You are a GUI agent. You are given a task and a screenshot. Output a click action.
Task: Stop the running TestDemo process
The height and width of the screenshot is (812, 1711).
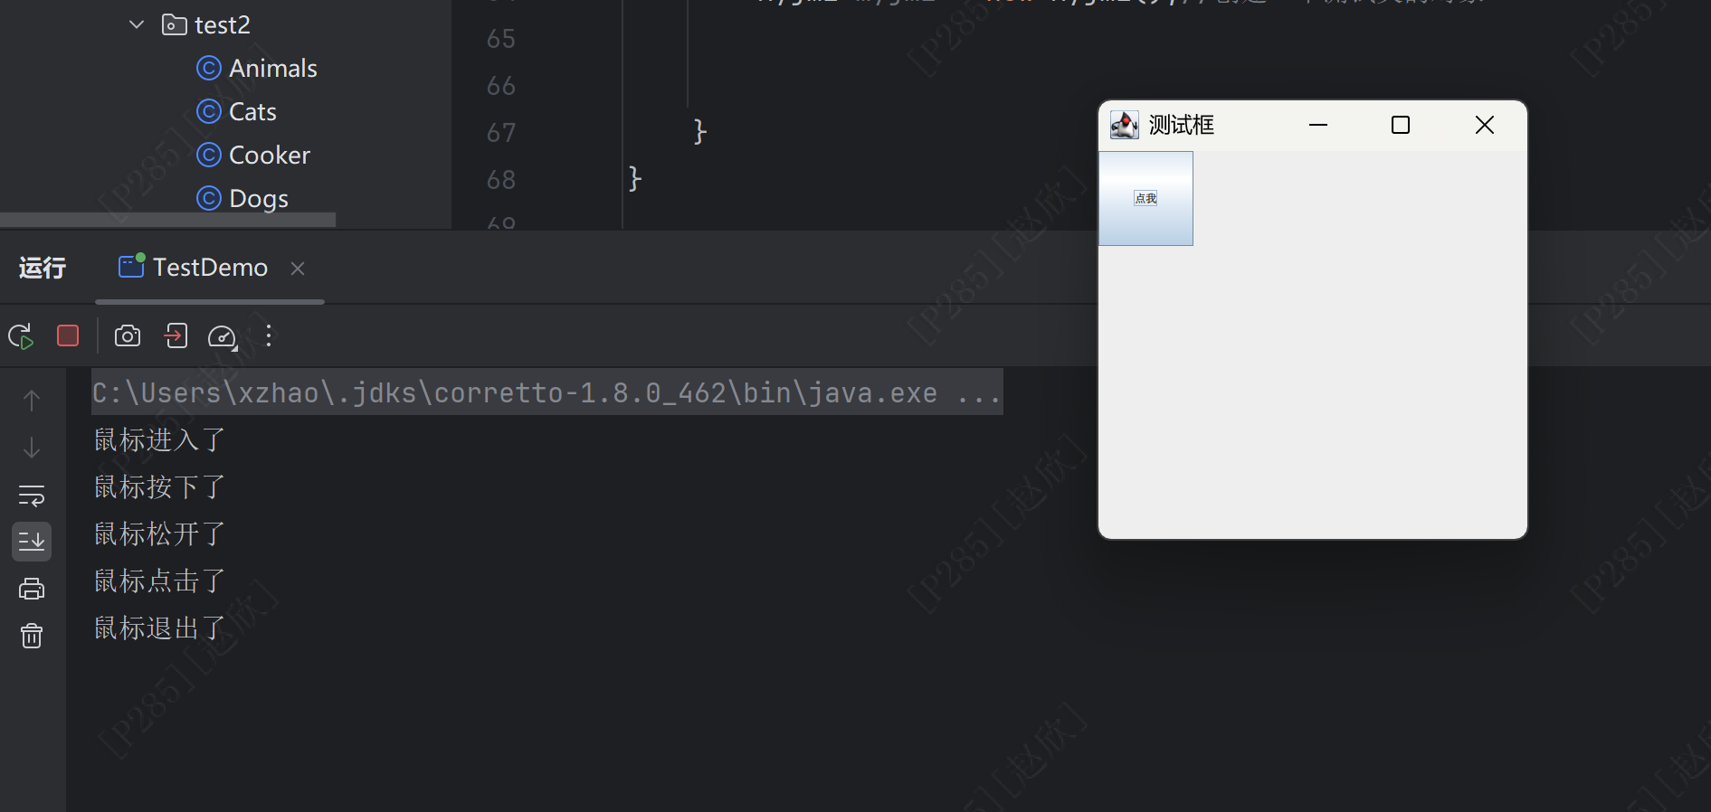[68, 336]
